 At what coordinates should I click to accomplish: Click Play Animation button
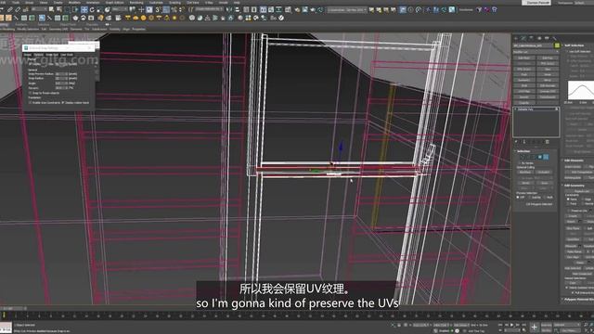511,325
